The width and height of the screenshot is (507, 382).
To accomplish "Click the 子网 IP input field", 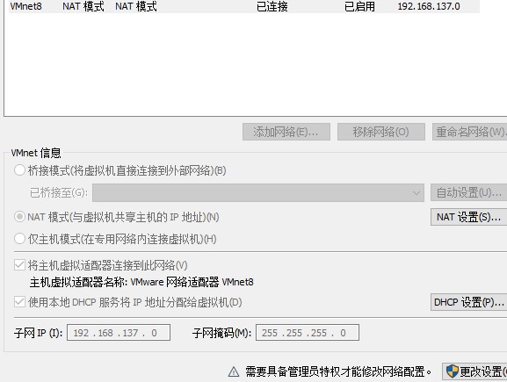I will point(119,333).
